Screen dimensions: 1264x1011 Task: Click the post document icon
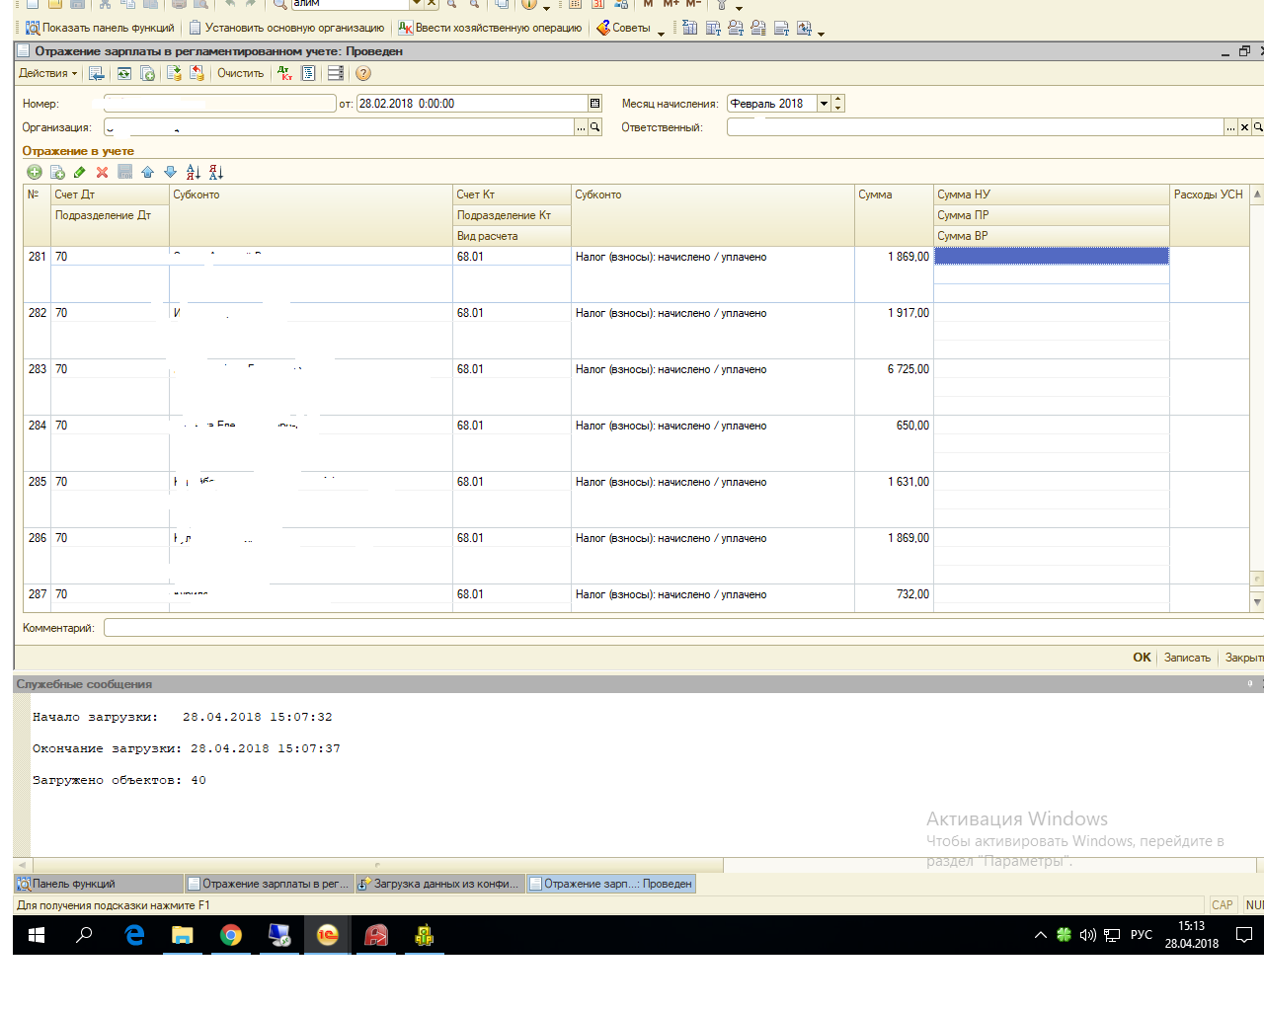tap(175, 73)
